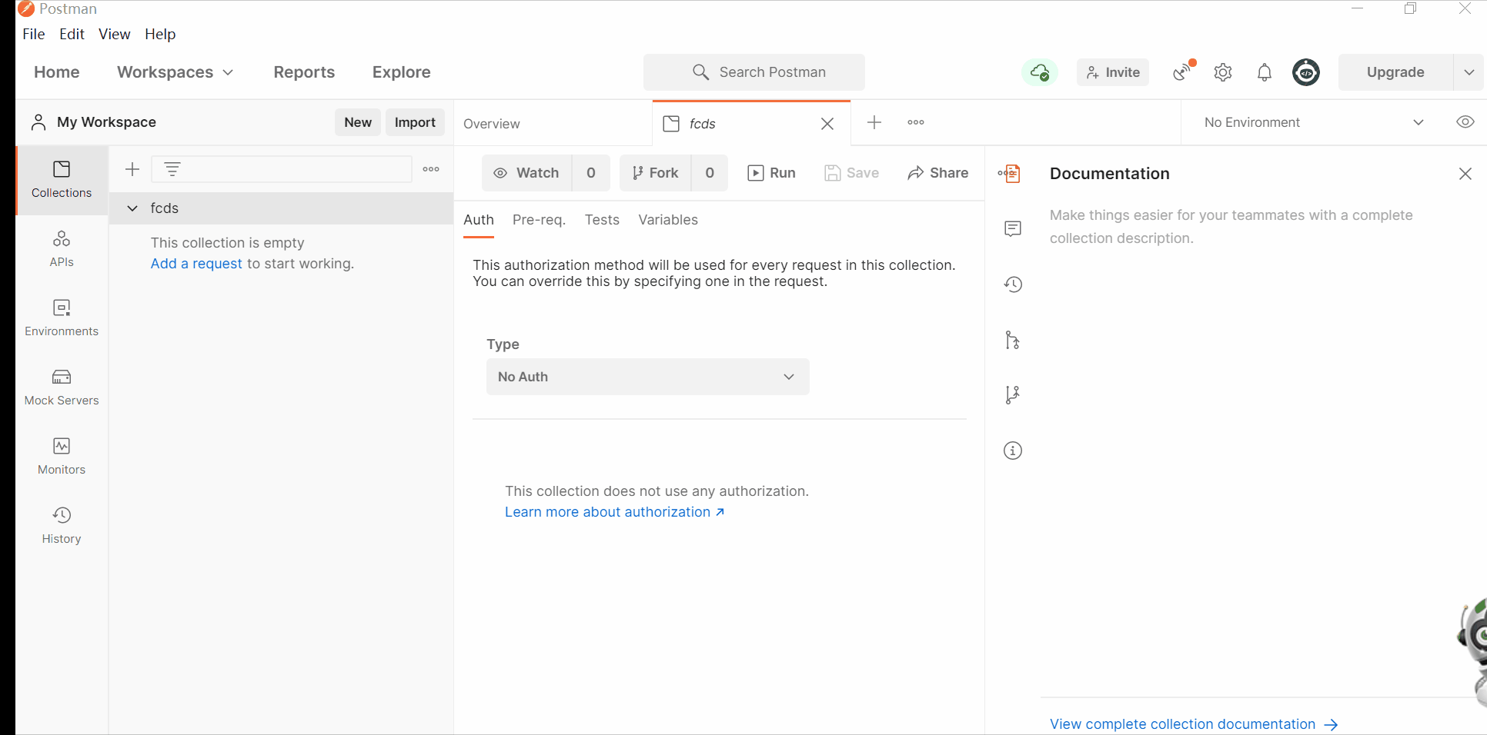Open the satellite capture requests icon
This screenshot has width=1487, height=735.
[1184, 72]
